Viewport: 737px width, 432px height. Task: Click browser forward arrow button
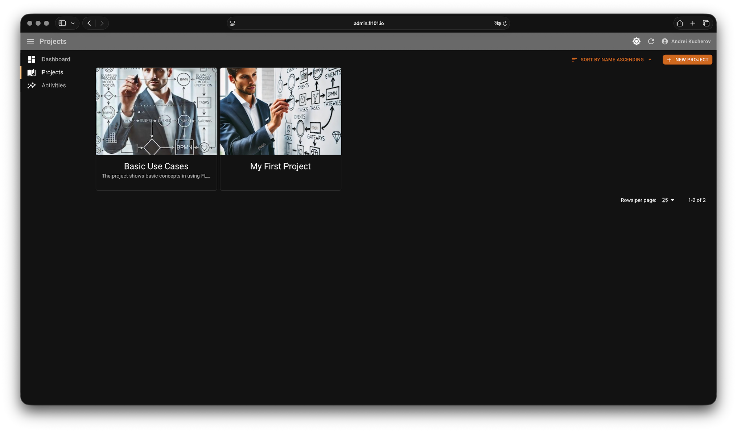click(x=102, y=23)
